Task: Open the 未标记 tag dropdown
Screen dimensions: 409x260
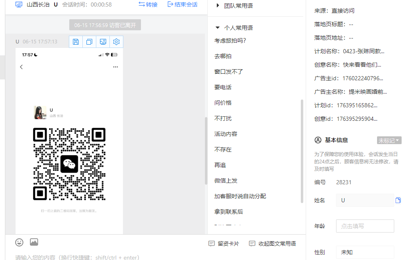Action: click(x=389, y=140)
